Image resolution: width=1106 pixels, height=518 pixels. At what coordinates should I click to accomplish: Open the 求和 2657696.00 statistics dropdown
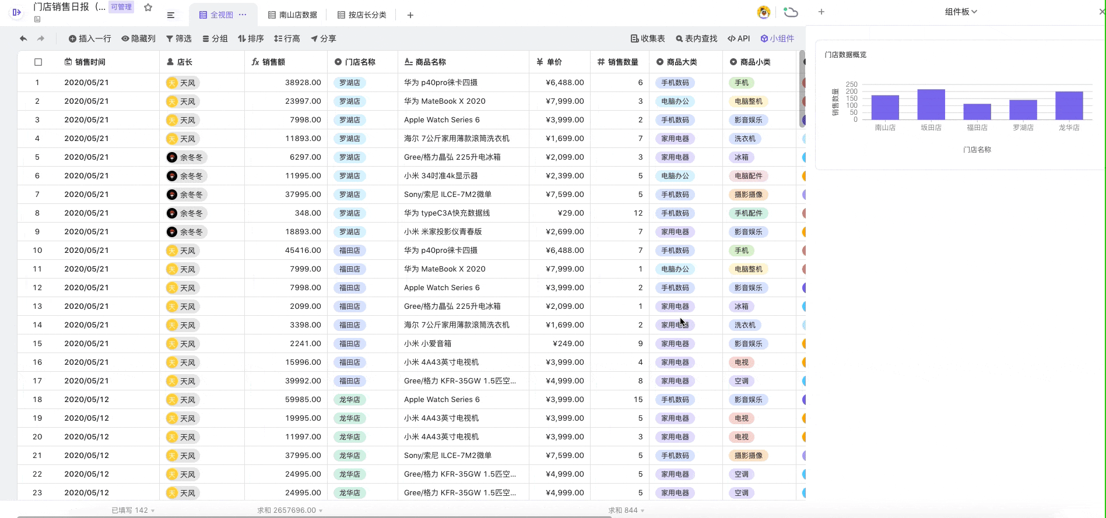point(290,510)
